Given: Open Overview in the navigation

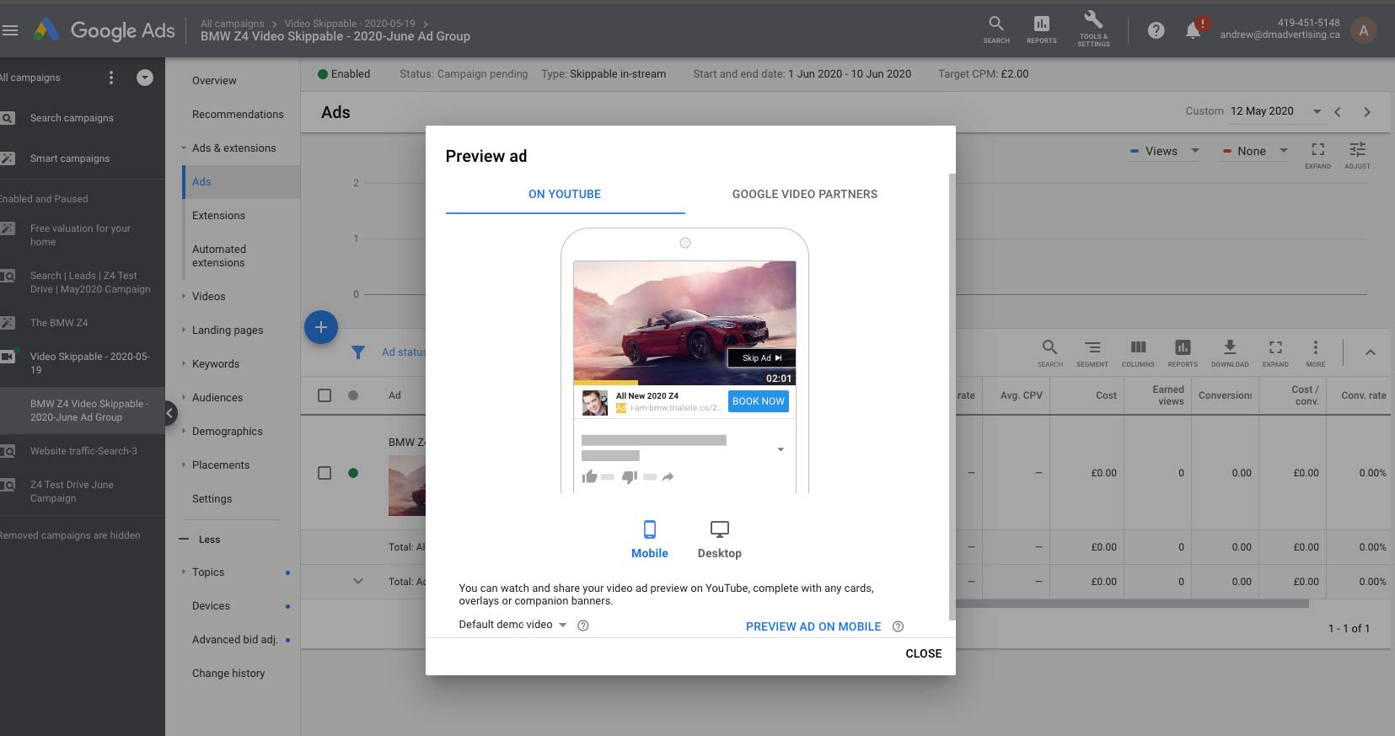Looking at the screenshot, I should (214, 81).
